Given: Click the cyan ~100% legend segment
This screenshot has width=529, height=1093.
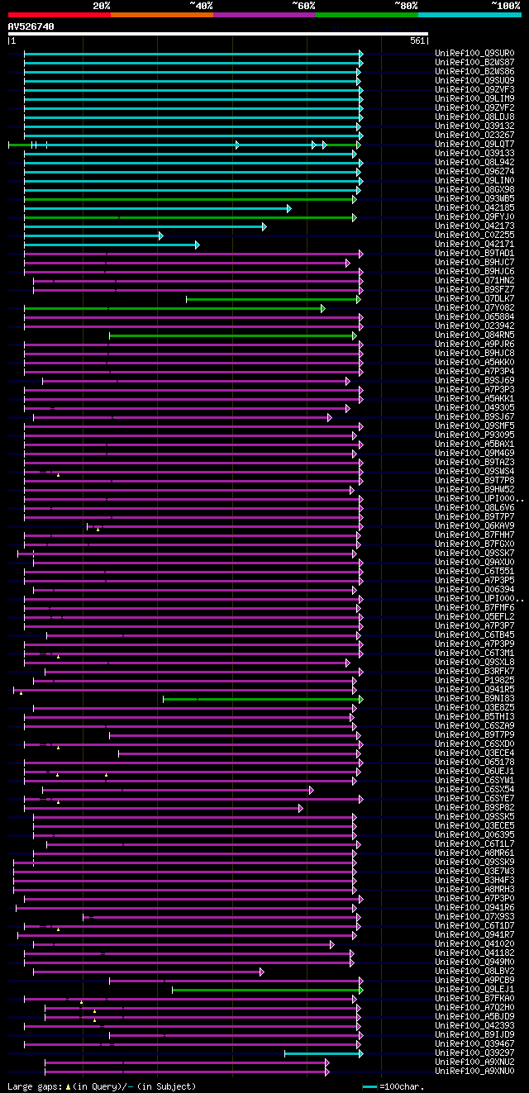Looking at the screenshot, I should point(469,15).
